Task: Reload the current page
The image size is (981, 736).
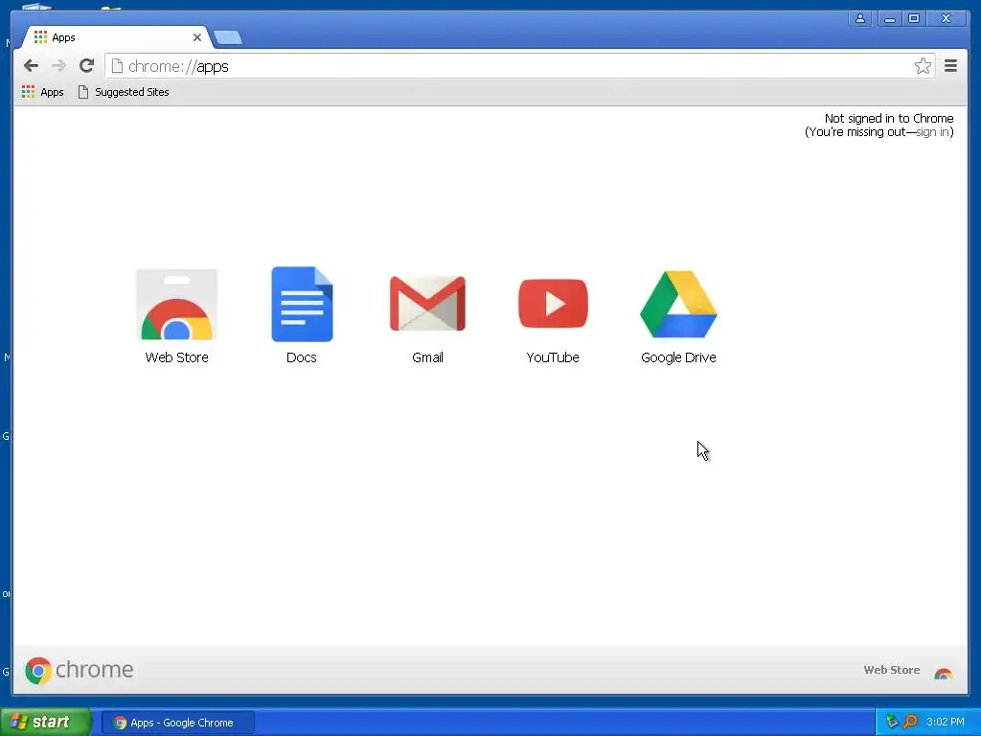Action: (x=86, y=66)
